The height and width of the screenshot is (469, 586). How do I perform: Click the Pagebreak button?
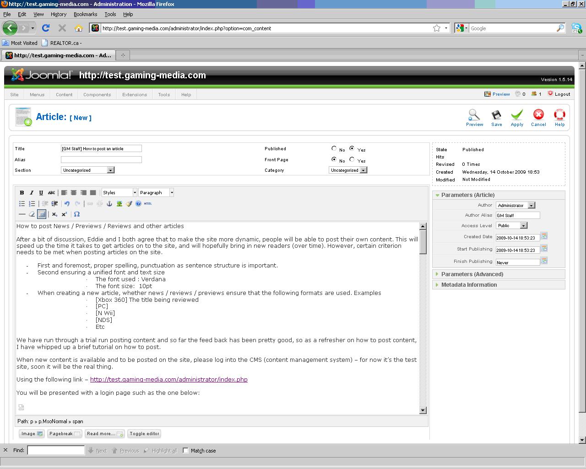(x=65, y=434)
